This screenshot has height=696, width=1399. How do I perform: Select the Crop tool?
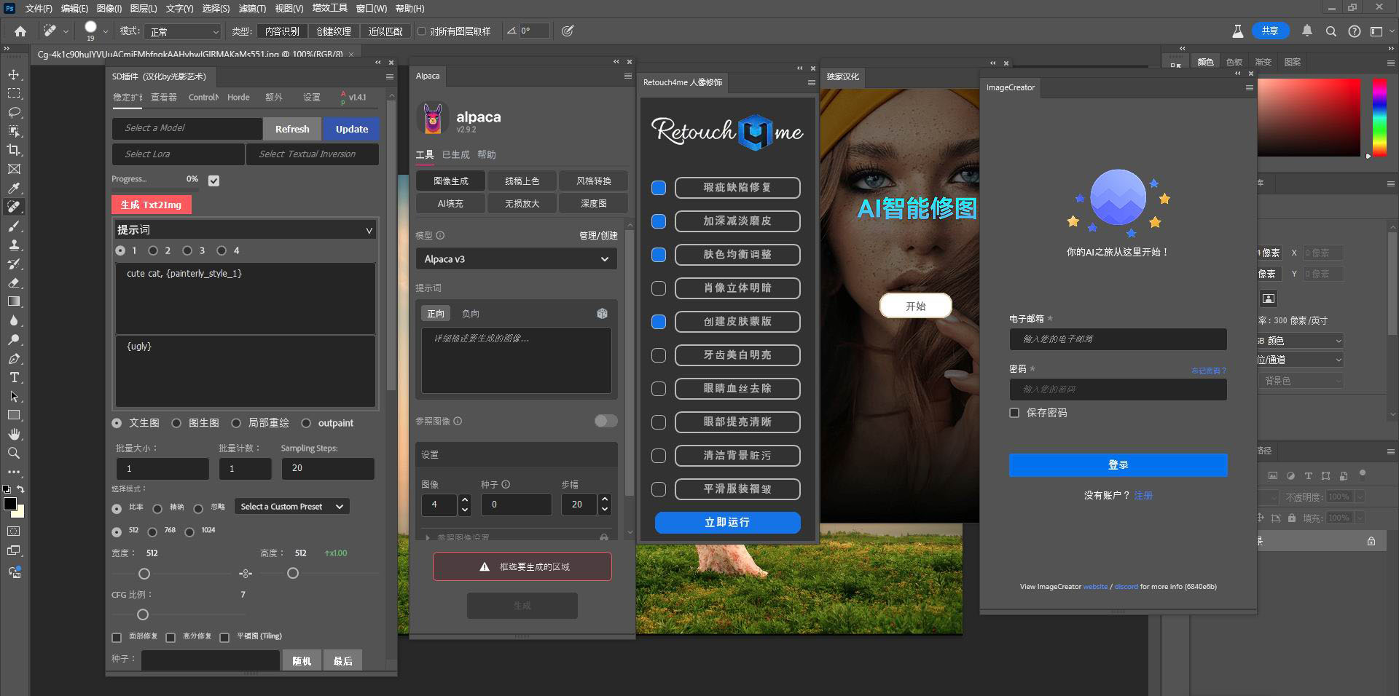14,150
